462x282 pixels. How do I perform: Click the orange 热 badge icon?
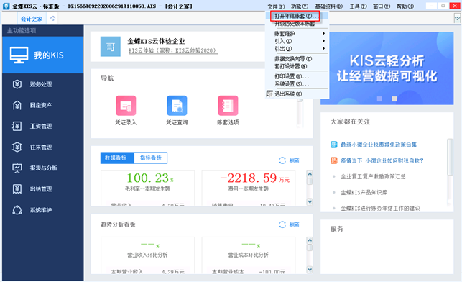click(333, 160)
